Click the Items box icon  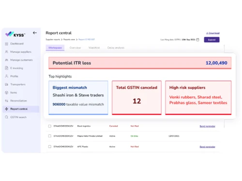pos(6,93)
